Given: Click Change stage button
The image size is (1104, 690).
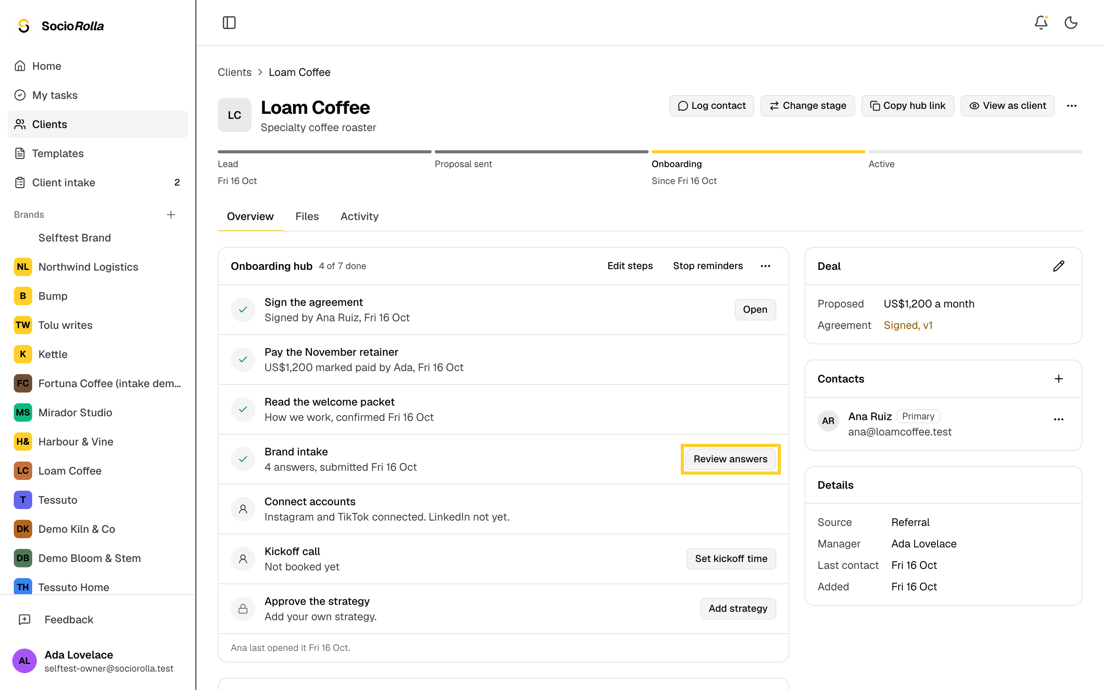Looking at the screenshot, I should [x=807, y=106].
